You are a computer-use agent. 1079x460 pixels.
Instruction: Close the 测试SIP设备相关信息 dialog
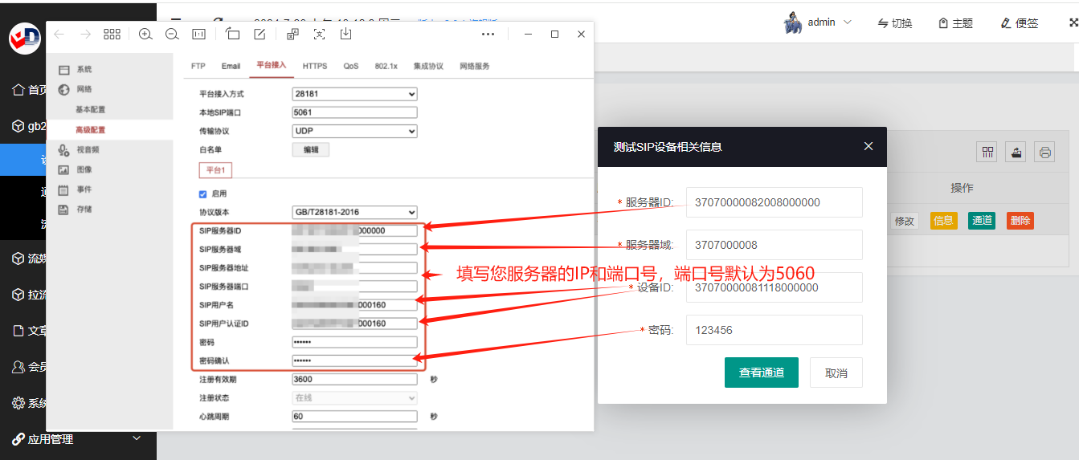click(x=868, y=146)
